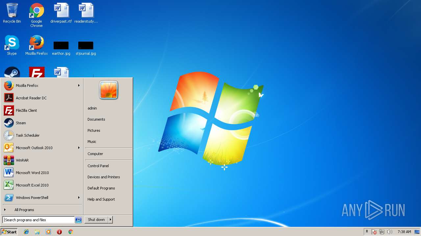Expand All Programs list
The image size is (421, 236).
click(x=42, y=210)
